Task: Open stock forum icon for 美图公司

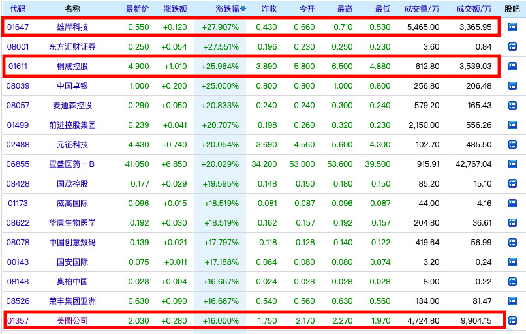Action: [512, 320]
